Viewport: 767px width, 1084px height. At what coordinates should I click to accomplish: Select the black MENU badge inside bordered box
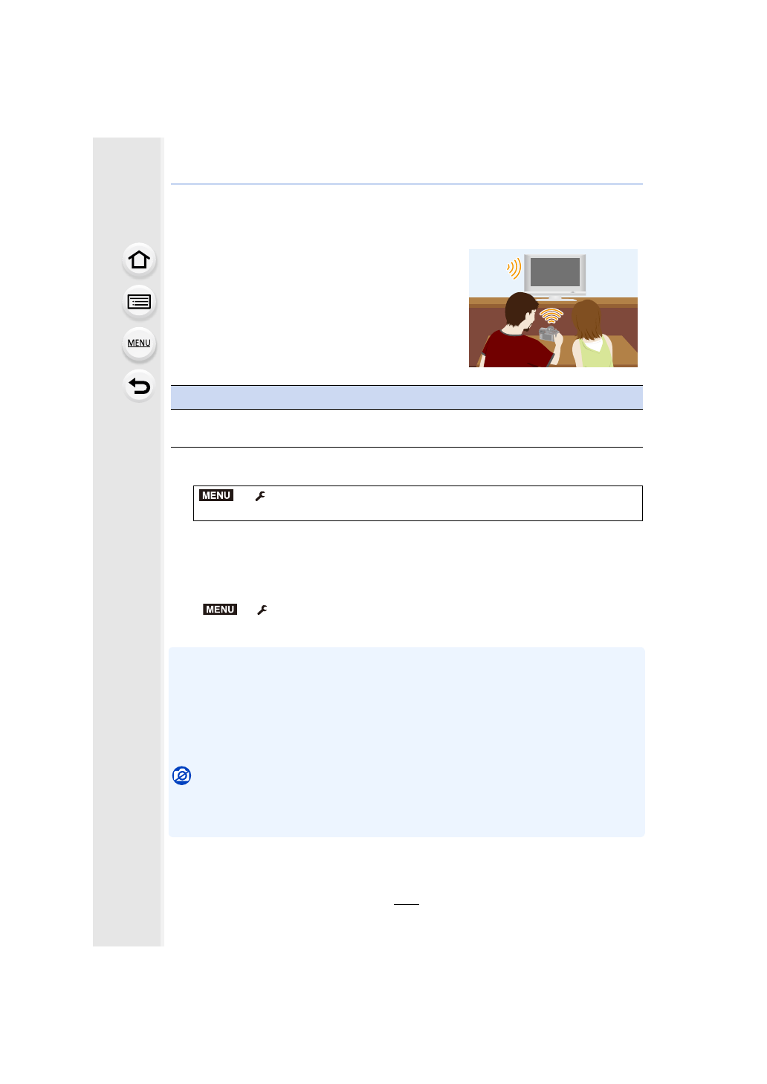coord(216,496)
